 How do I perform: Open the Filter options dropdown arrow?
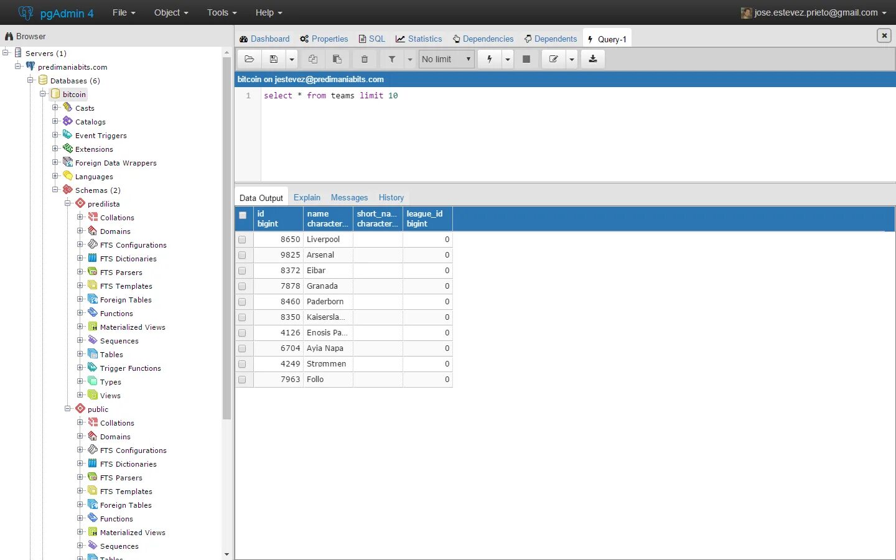coord(410,59)
